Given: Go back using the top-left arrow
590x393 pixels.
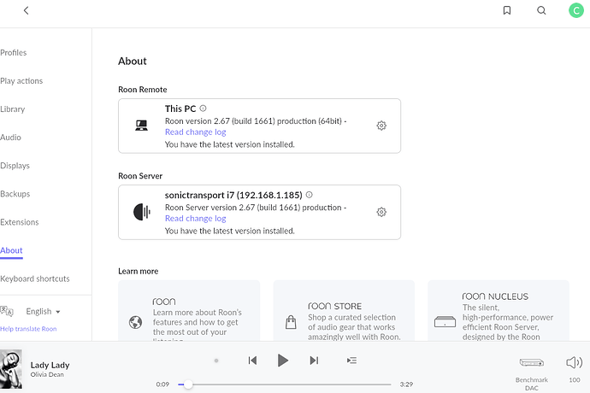Looking at the screenshot, I should pos(26,10).
